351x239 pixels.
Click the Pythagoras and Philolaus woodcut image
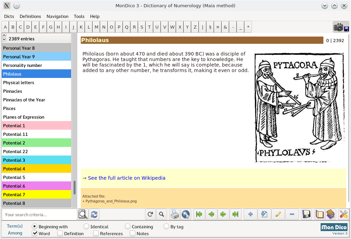299,107
